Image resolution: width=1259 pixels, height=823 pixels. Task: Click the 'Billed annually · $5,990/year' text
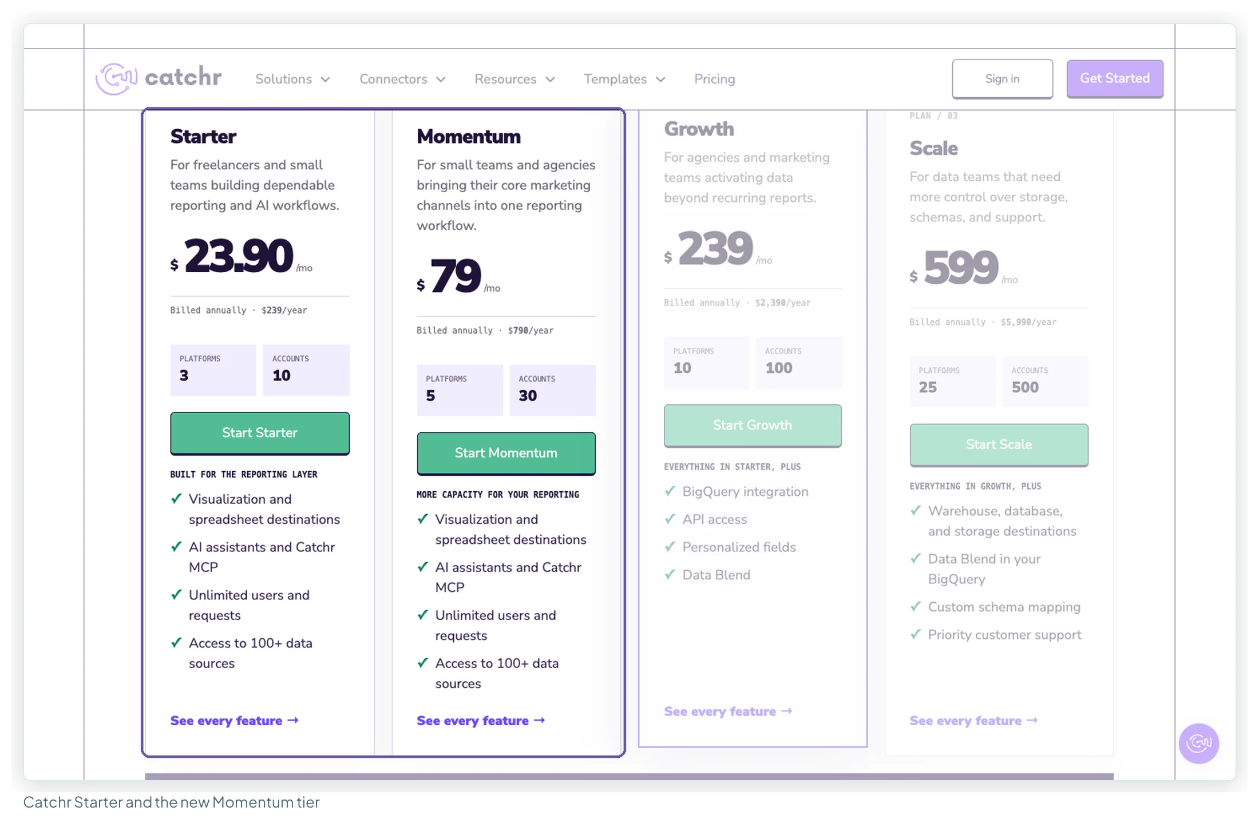[x=983, y=323]
